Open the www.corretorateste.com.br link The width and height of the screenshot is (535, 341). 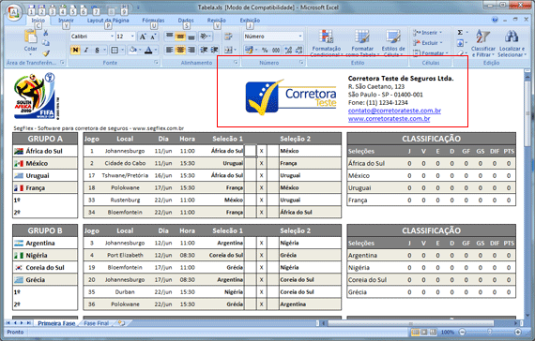point(389,119)
